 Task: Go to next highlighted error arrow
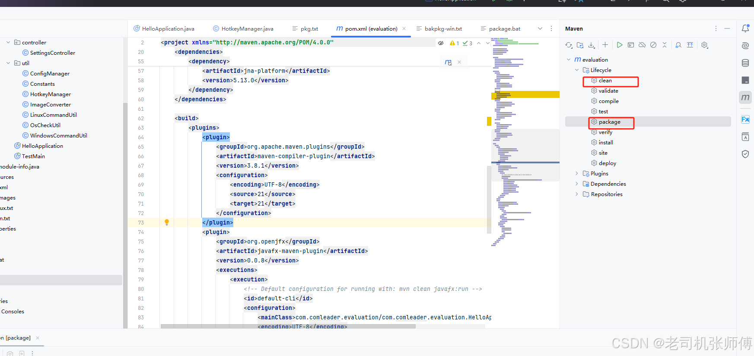point(487,43)
